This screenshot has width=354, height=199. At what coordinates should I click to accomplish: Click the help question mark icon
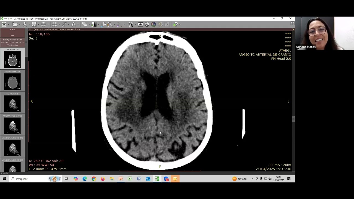pos(175,25)
